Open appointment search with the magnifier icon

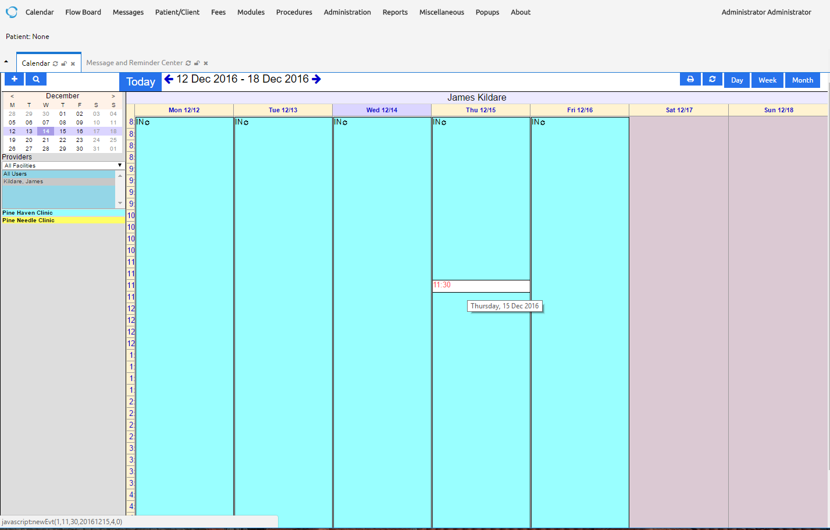[x=36, y=79]
